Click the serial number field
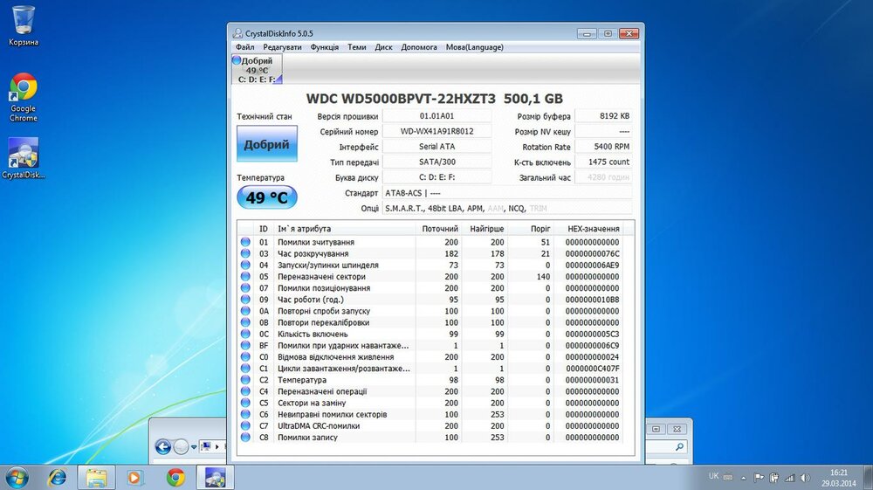This screenshot has width=873, height=490. point(436,132)
